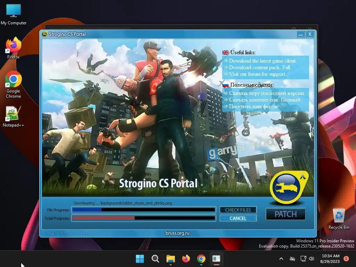Open 'Скачать контент-пак. Полный' link

265,100
